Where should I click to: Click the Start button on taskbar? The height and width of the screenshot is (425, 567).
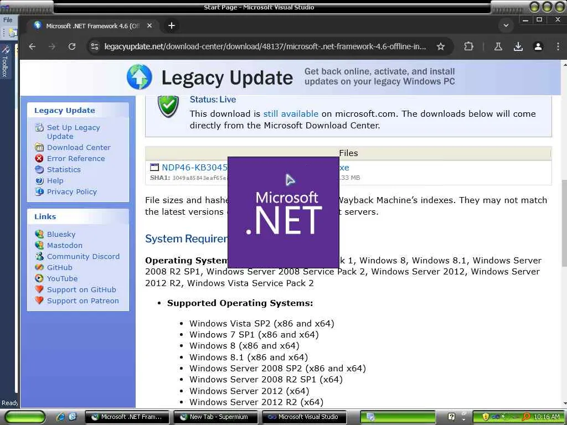[24, 417]
